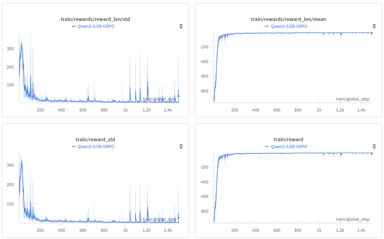
Task: Click train/global_step axis label in train/reward chart
Action: [352, 219]
